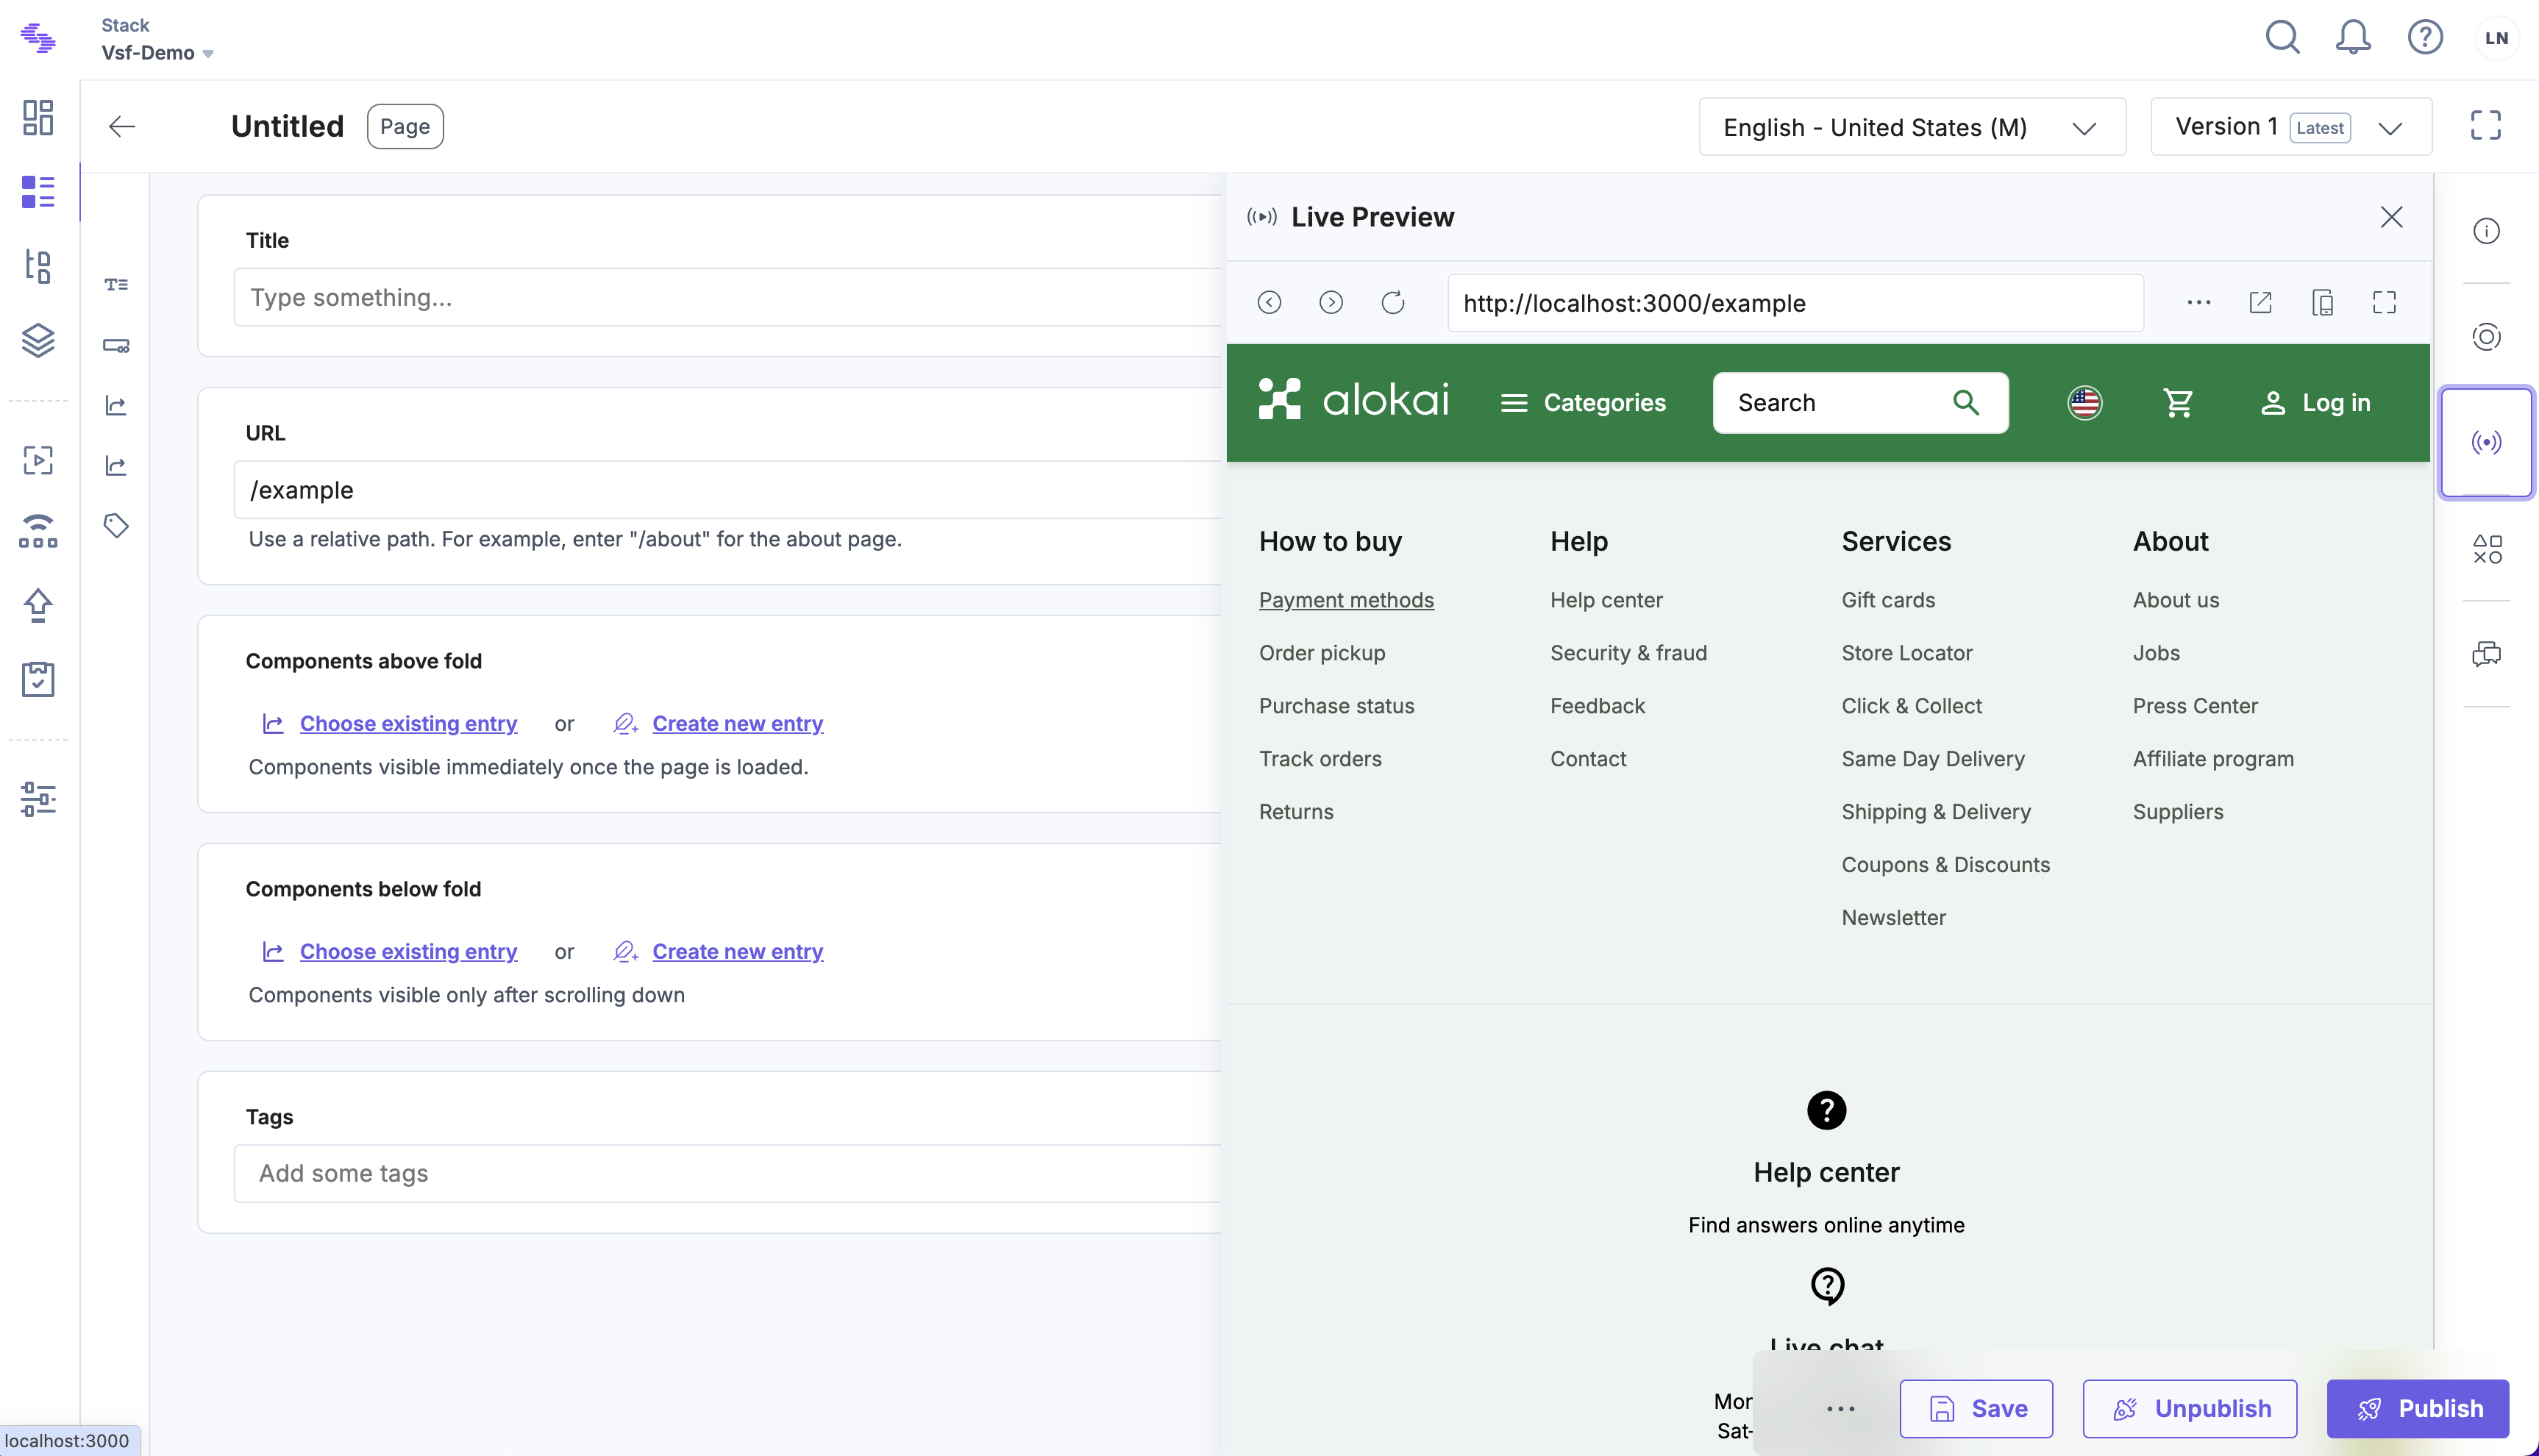Choose existing entry for above fold

coord(408,723)
